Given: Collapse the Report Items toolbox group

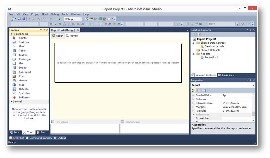Looking at the screenshot, I should point(11,34).
